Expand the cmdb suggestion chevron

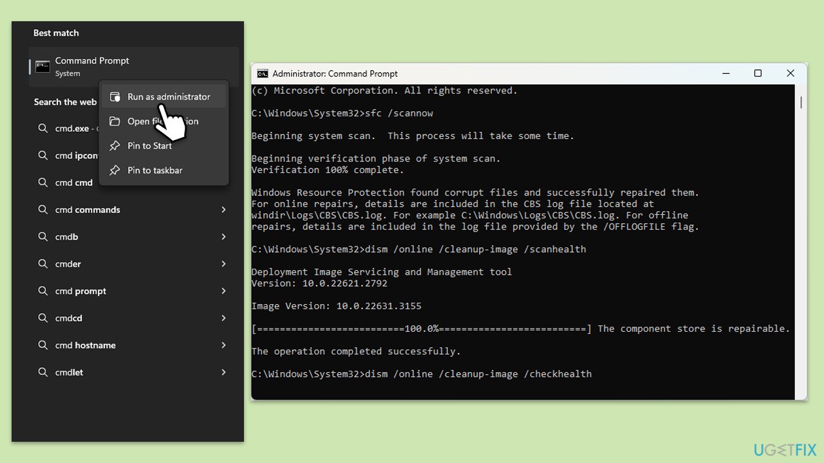coord(223,237)
